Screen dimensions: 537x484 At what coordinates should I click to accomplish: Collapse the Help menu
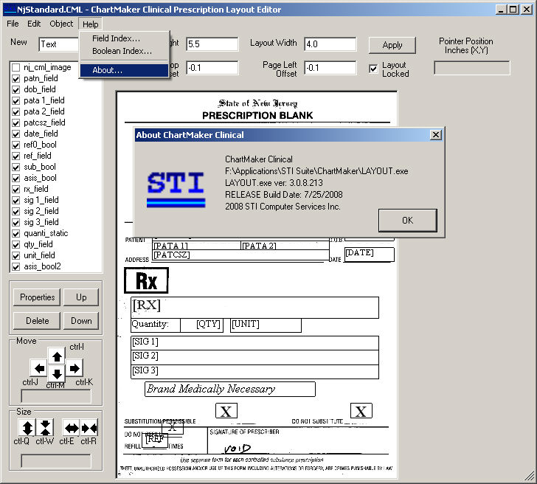pyautogui.click(x=91, y=24)
